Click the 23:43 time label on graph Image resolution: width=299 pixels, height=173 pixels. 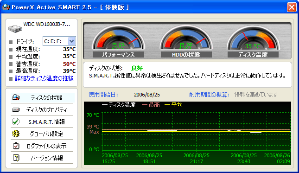[244, 161]
